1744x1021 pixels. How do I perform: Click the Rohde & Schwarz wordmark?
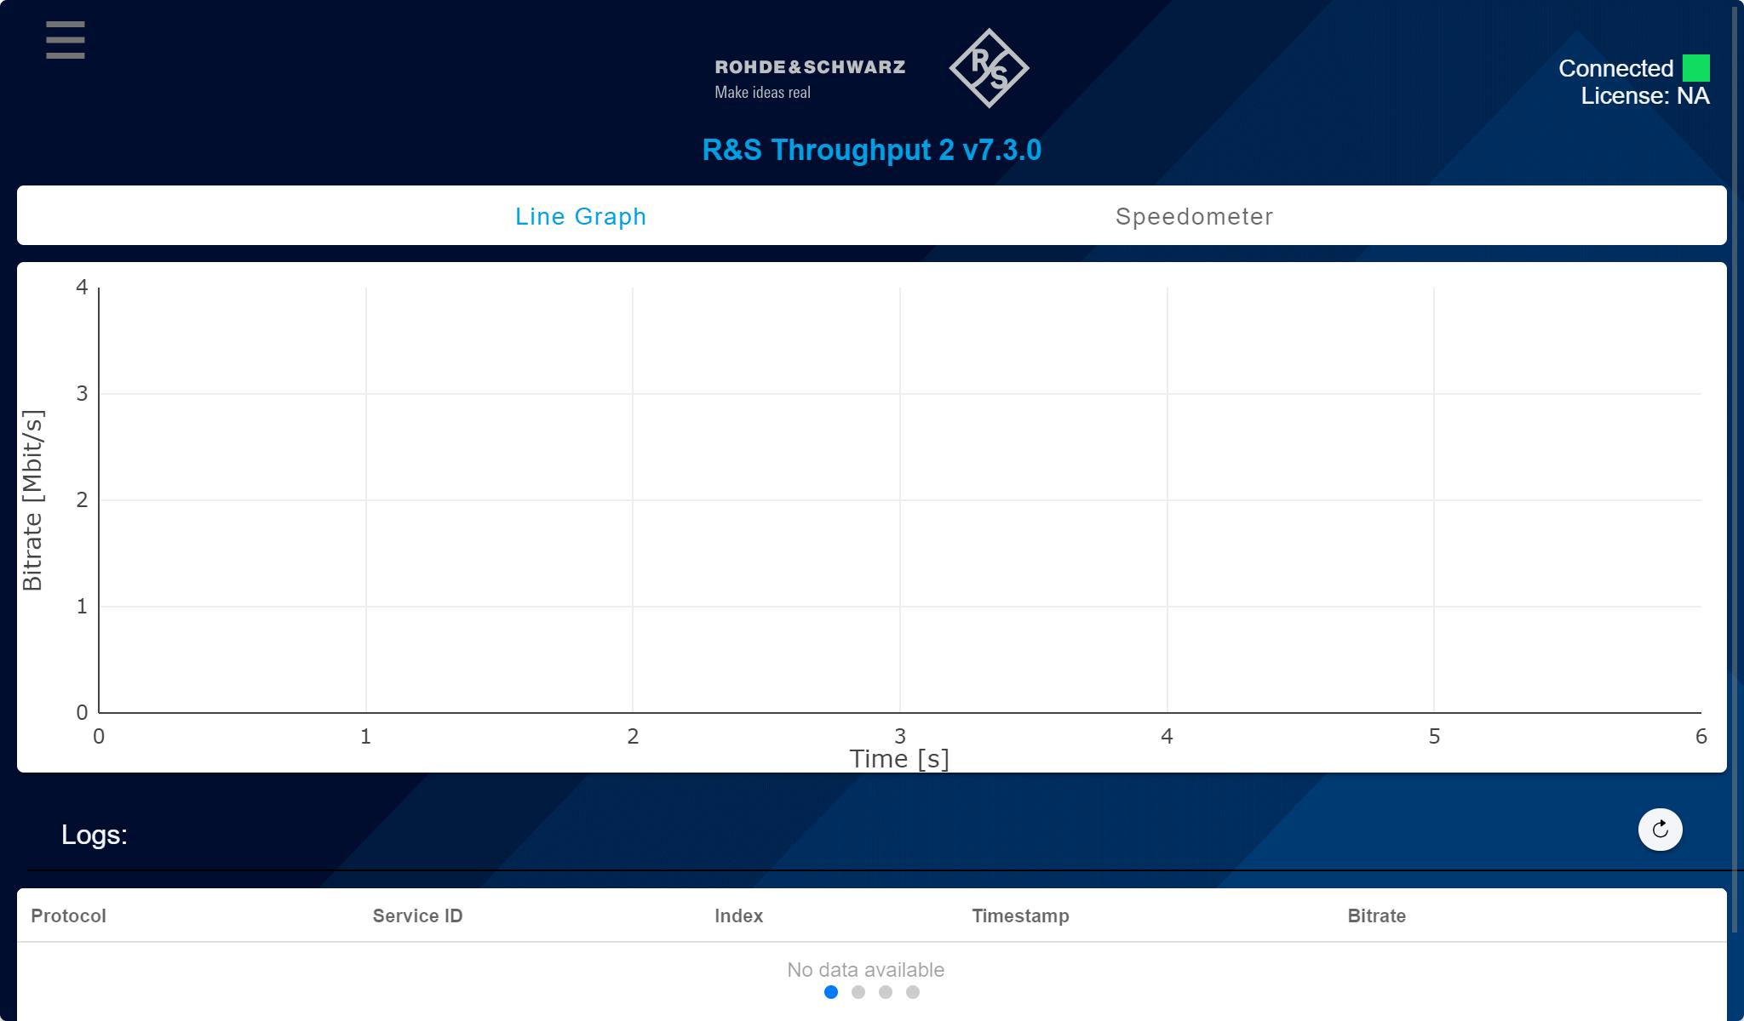click(x=810, y=67)
